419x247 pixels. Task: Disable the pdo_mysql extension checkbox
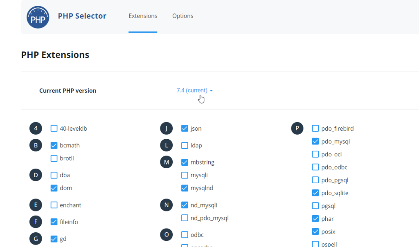pos(315,142)
